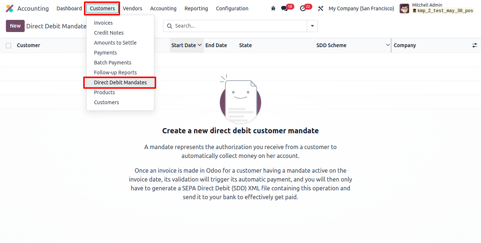Select Direct Debit Mandates menu entry

120,82
